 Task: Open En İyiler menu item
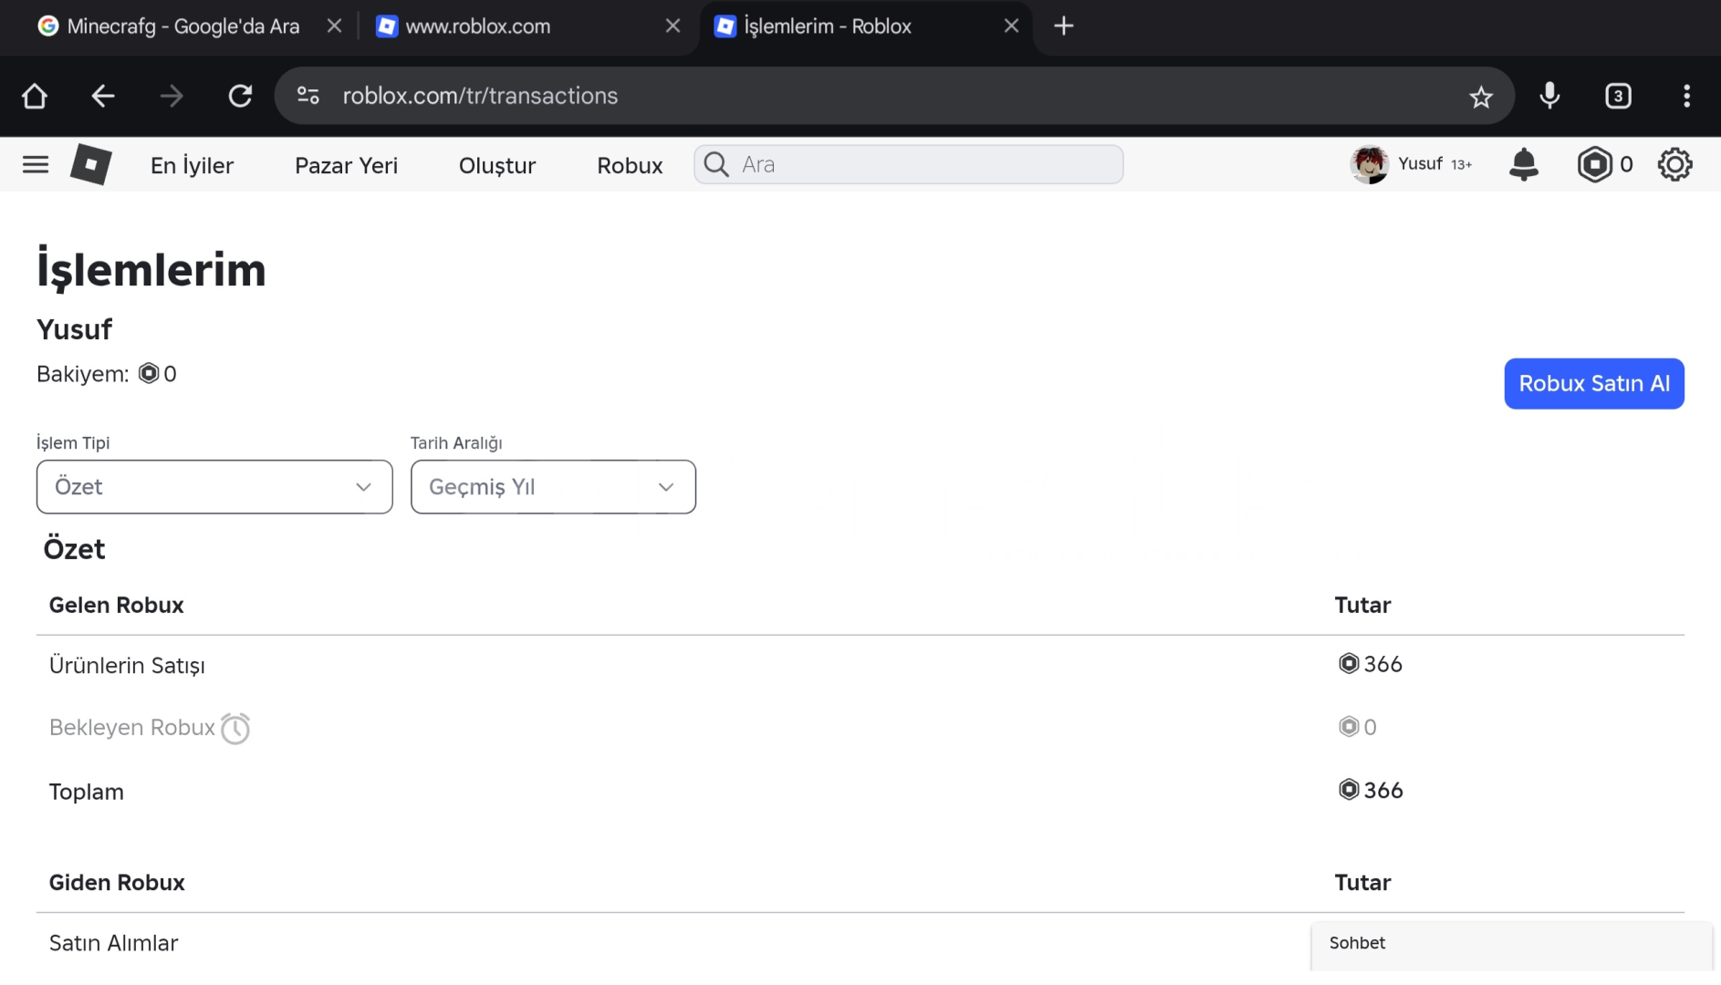pyautogui.click(x=192, y=165)
